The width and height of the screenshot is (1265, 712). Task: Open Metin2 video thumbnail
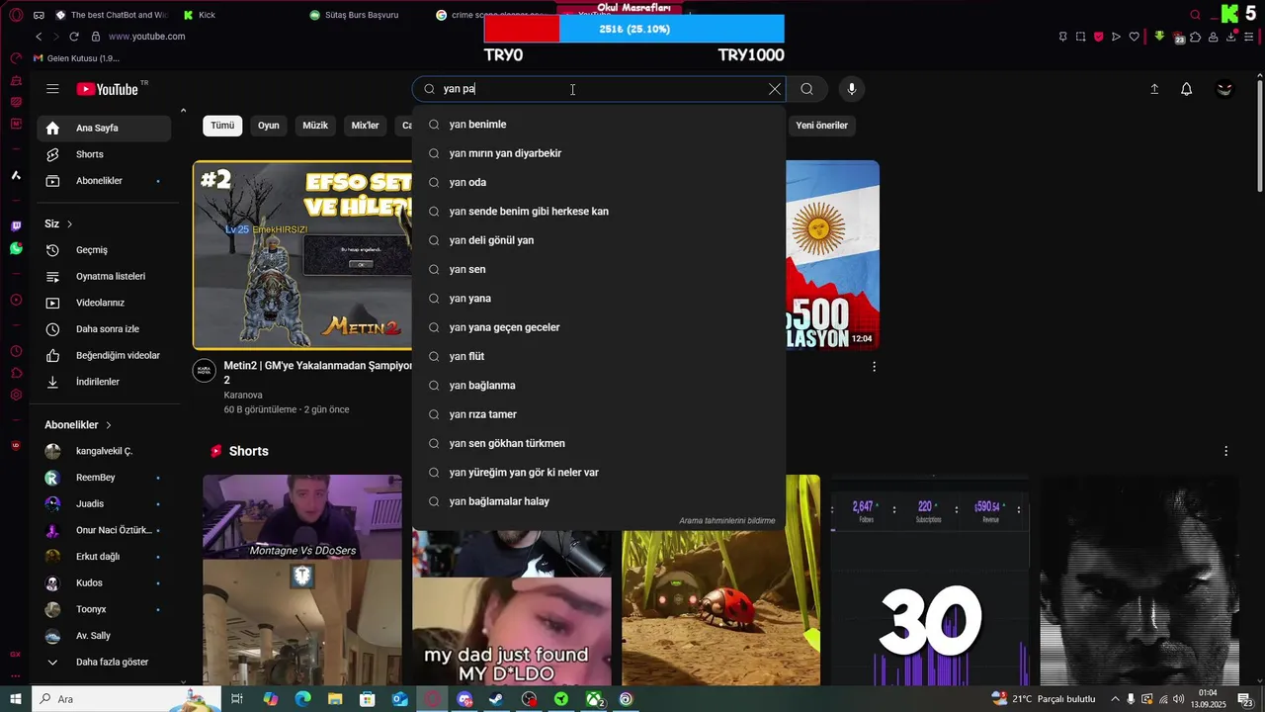pyautogui.click(x=302, y=255)
